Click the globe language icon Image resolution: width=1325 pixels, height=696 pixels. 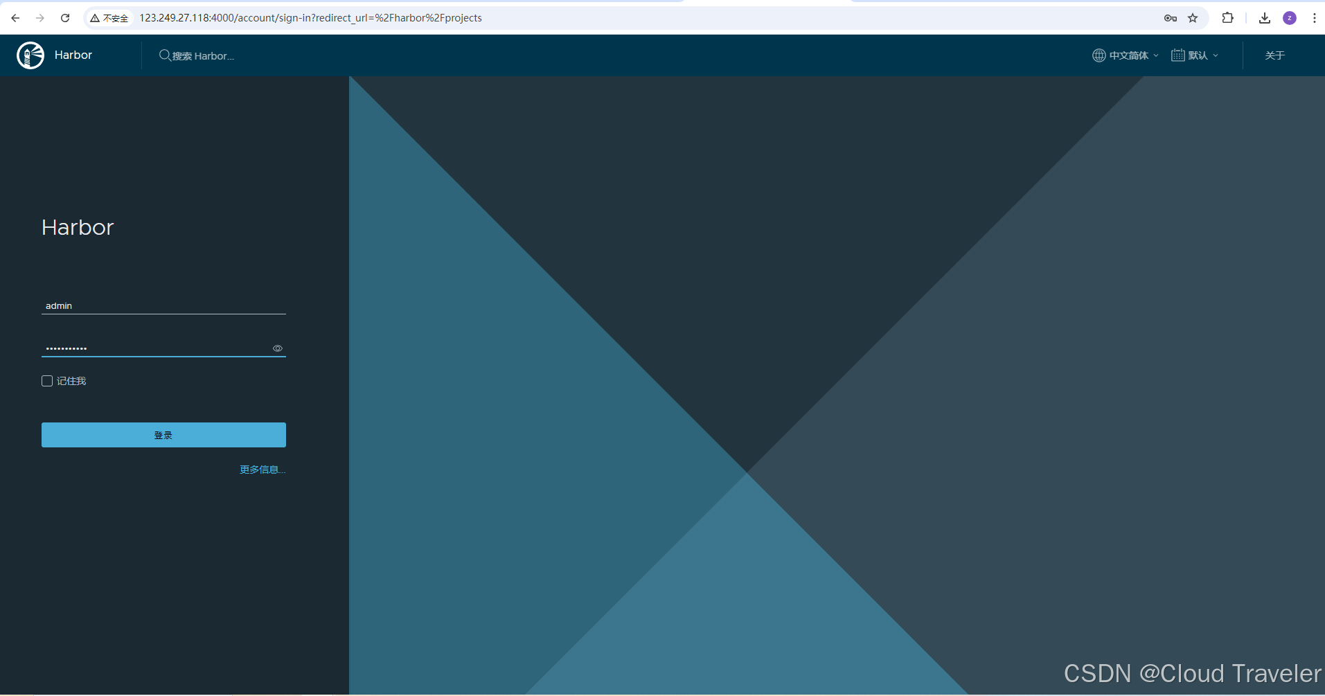tap(1099, 55)
